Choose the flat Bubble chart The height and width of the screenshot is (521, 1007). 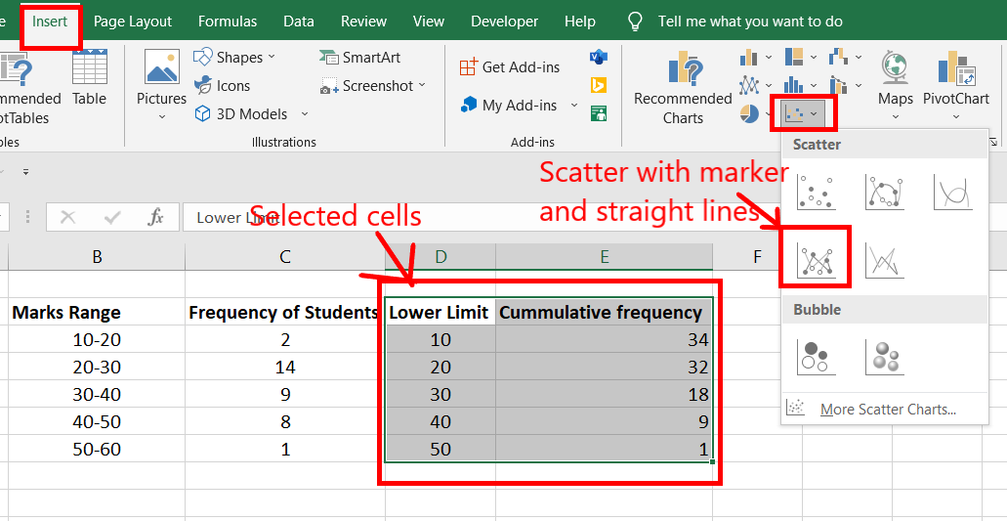(817, 357)
